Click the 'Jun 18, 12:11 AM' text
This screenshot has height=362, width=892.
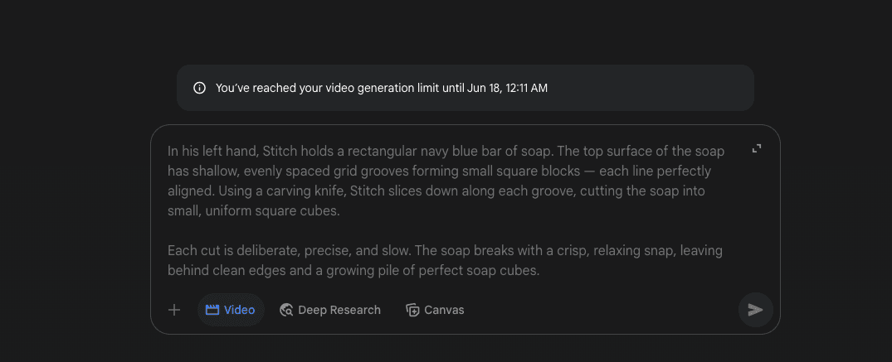click(508, 88)
